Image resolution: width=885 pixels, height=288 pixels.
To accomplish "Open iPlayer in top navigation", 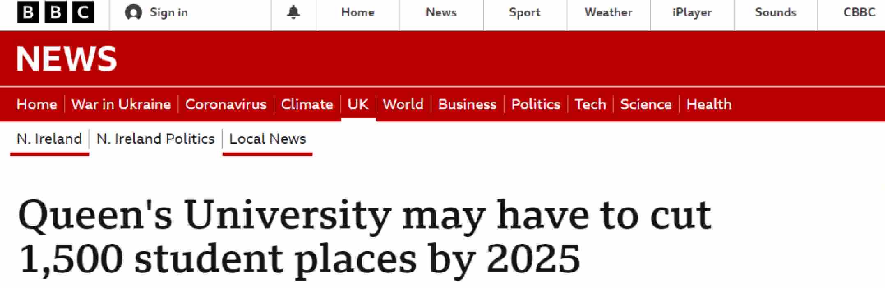I will 692,13.
